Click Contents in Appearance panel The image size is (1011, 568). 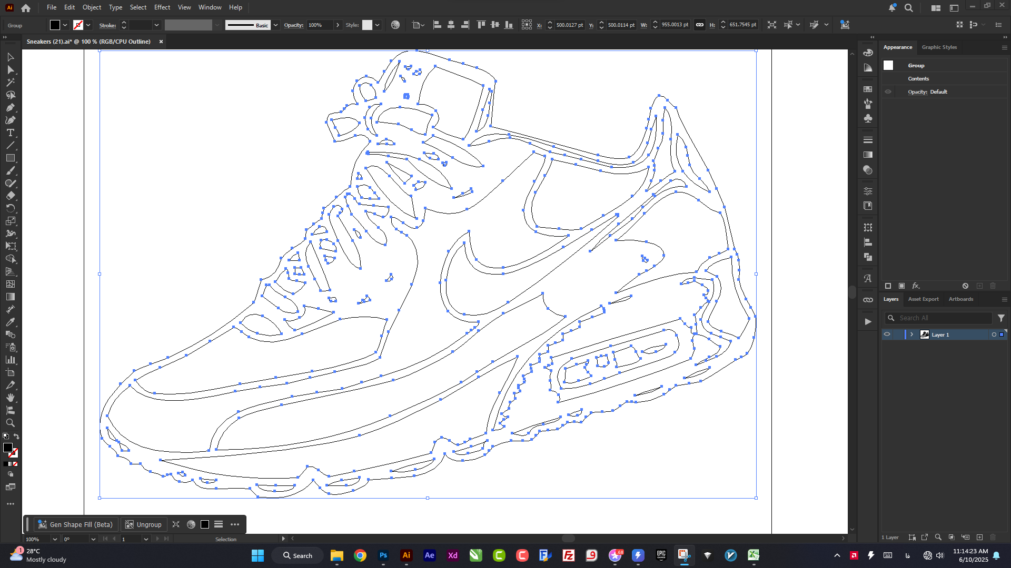coord(918,79)
